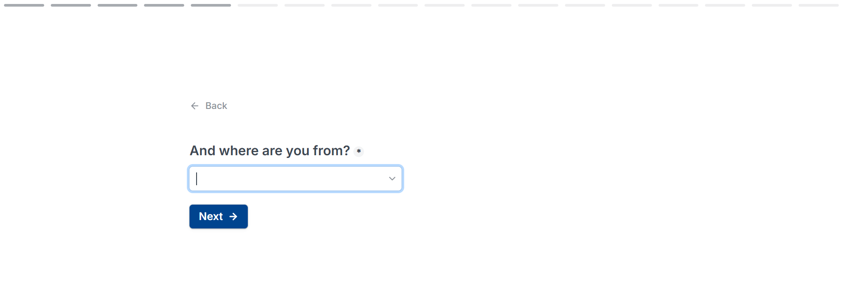845x284 pixels.
Task: Click the required asterisk badge
Action: 359,151
